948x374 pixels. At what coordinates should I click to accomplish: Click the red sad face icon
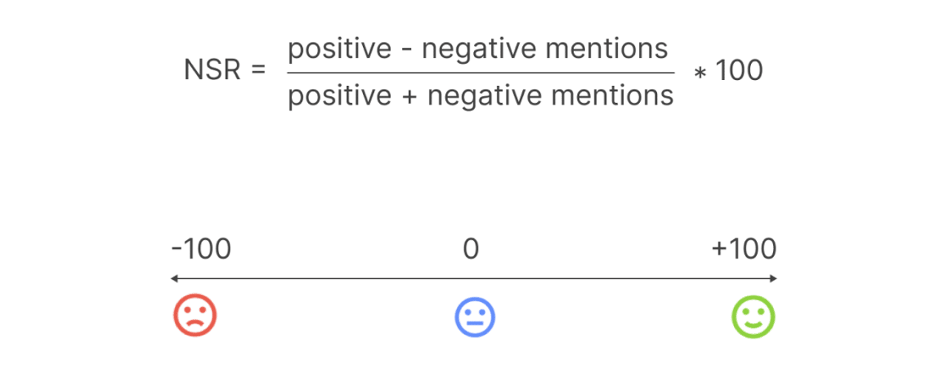point(195,315)
